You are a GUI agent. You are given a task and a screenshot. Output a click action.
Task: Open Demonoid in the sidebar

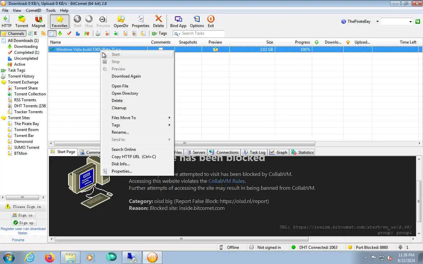pyautogui.click(x=23, y=142)
